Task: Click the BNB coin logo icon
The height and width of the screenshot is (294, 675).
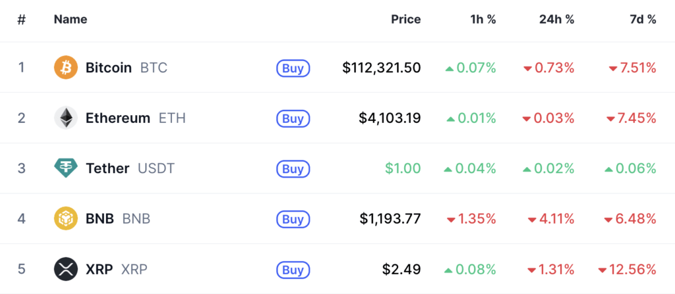Action: (65, 219)
